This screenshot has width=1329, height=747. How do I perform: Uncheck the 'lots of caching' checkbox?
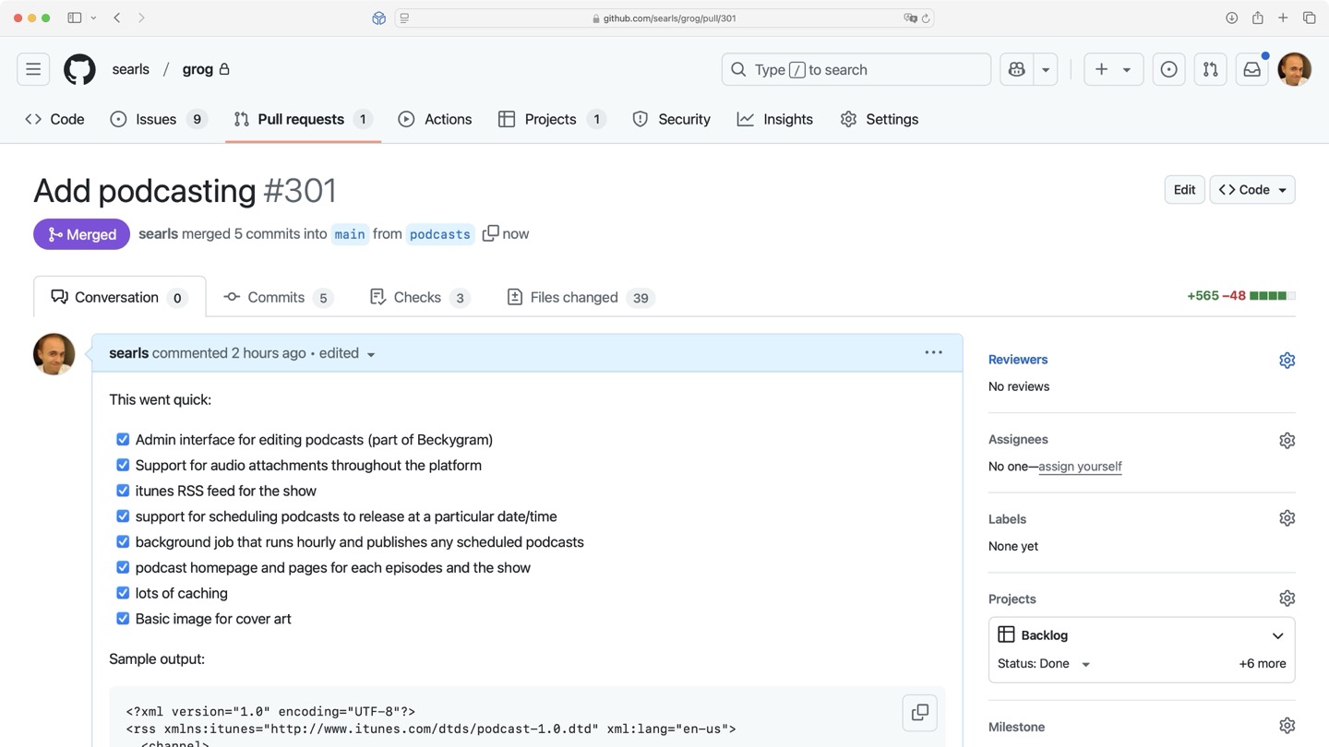pyautogui.click(x=123, y=593)
